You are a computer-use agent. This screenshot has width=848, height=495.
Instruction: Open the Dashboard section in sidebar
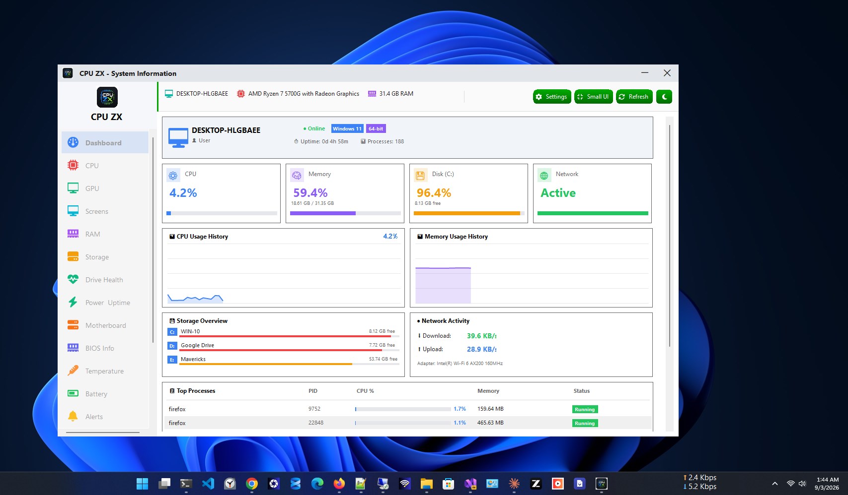105,143
